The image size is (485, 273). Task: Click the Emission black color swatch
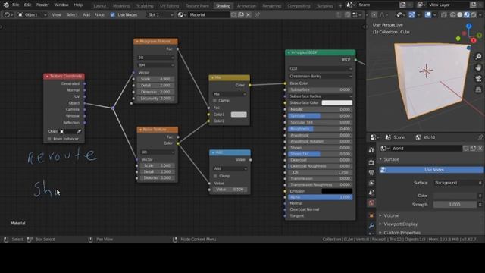(x=336, y=191)
